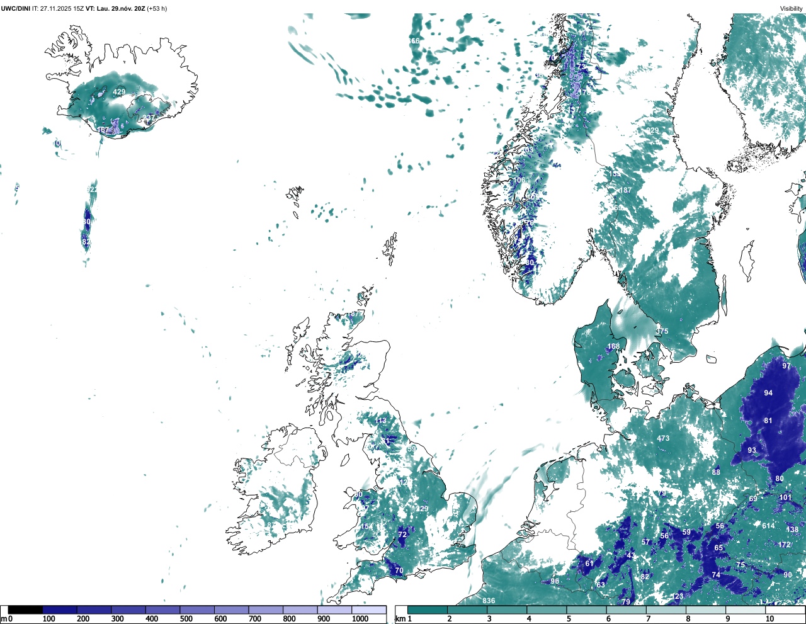
Task: Click the 836 value over northern France
Action: tap(489, 601)
